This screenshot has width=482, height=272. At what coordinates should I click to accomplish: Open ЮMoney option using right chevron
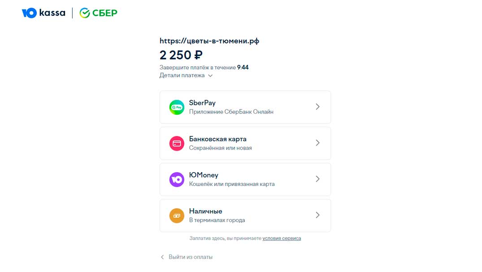click(317, 179)
